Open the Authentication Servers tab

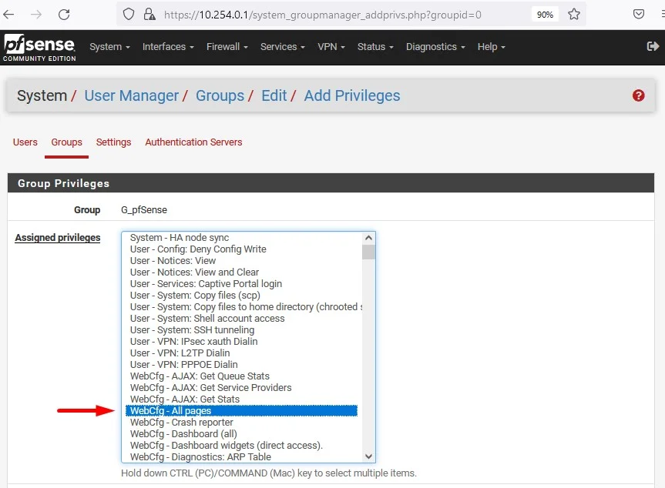click(193, 142)
